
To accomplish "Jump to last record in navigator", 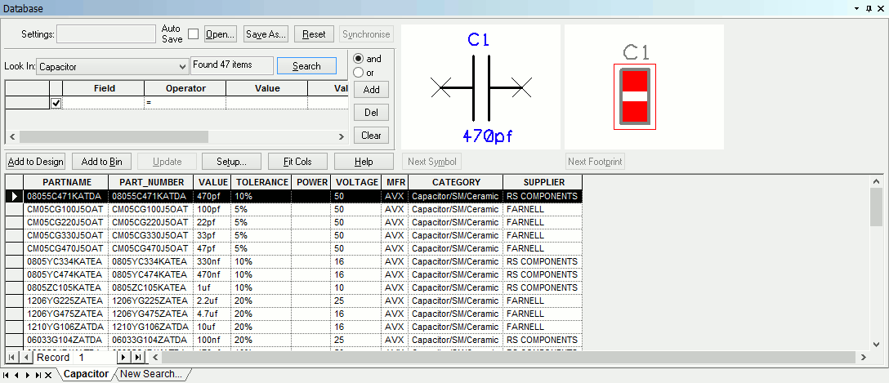I will click(137, 358).
